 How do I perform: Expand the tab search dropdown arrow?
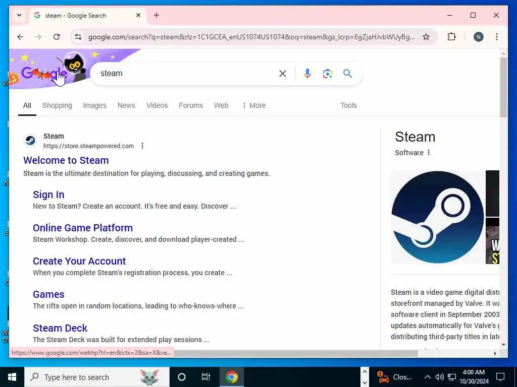[x=19, y=15]
